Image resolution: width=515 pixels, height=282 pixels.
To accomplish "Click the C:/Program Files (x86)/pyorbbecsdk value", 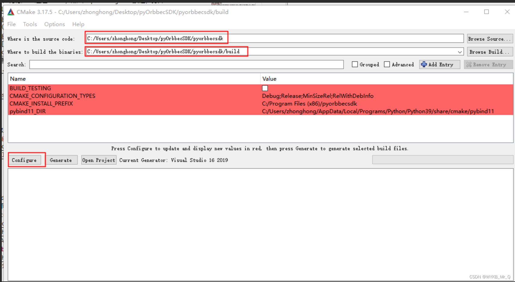I will coord(310,104).
